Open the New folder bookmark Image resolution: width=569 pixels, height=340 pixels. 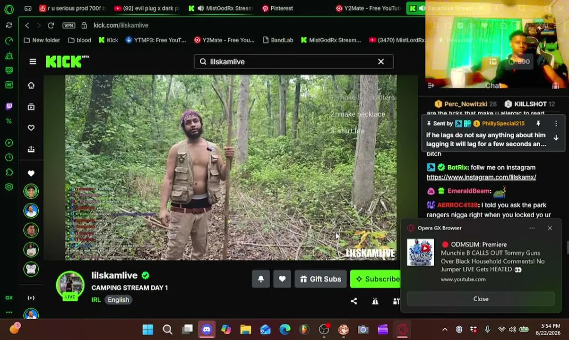(x=42, y=40)
